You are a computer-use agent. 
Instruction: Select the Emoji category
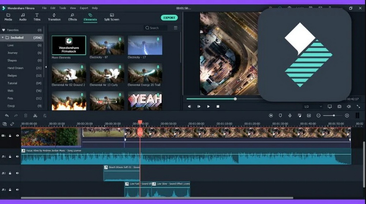(x=22, y=106)
